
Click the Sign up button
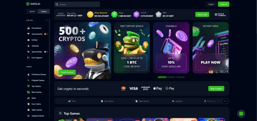[224, 4]
